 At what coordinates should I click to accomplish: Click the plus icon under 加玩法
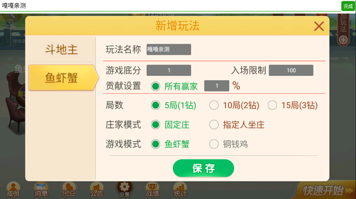(343, 40)
